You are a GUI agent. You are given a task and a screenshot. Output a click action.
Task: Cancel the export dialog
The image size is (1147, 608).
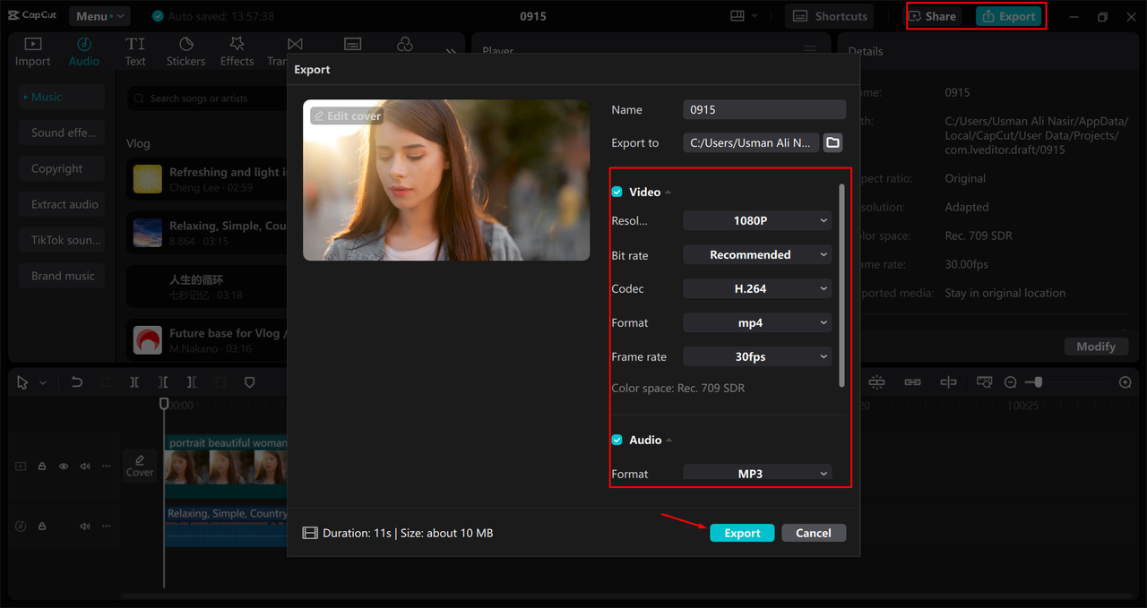pyautogui.click(x=814, y=533)
